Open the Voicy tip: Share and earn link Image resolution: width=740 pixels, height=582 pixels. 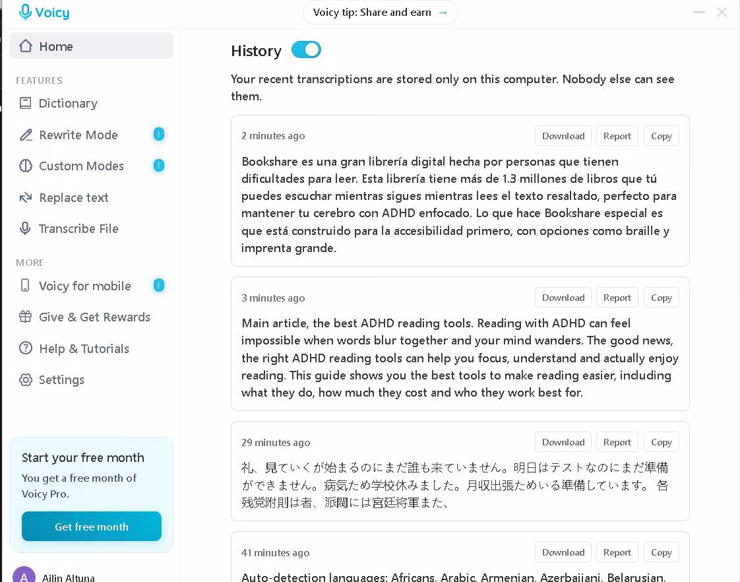coord(380,13)
